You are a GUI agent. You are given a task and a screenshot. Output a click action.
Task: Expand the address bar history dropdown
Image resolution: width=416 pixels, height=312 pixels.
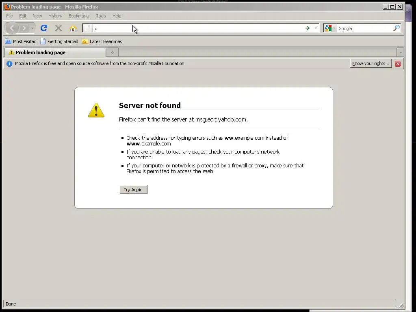(x=316, y=28)
